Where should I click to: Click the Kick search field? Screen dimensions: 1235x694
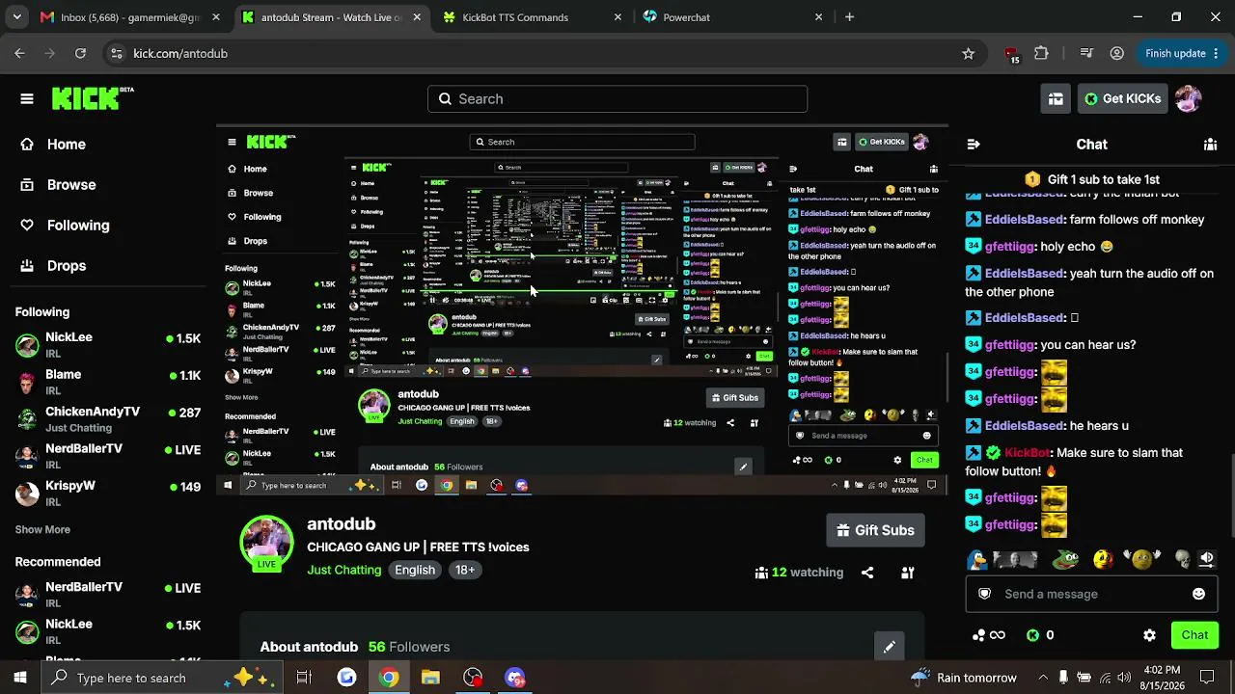617,98
